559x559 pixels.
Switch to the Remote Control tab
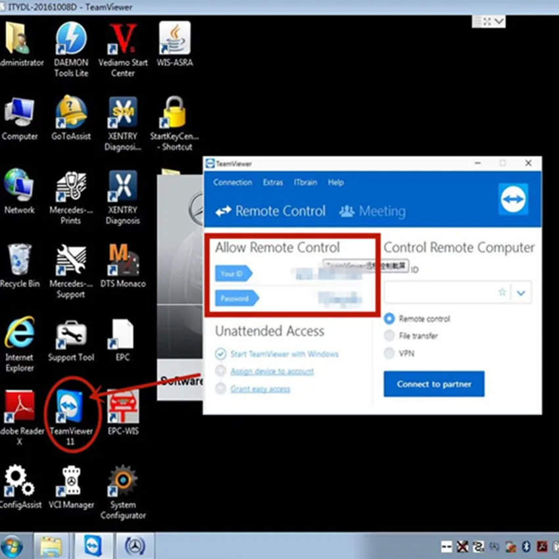(x=270, y=211)
